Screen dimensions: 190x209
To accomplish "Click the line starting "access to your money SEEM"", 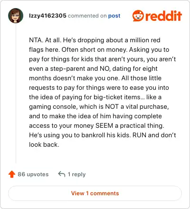I will click(96, 125).
